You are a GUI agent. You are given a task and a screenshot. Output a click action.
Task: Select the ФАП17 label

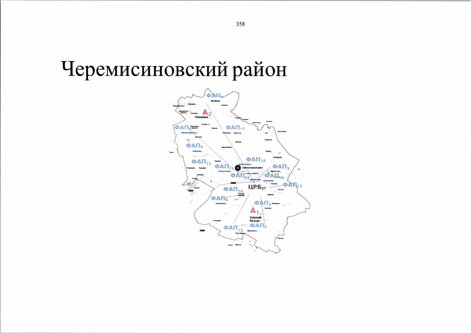pyautogui.click(x=235, y=128)
